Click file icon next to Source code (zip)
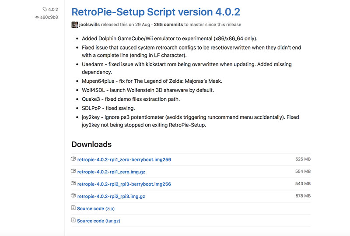The height and width of the screenshot is (236, 350). point(73,208)
